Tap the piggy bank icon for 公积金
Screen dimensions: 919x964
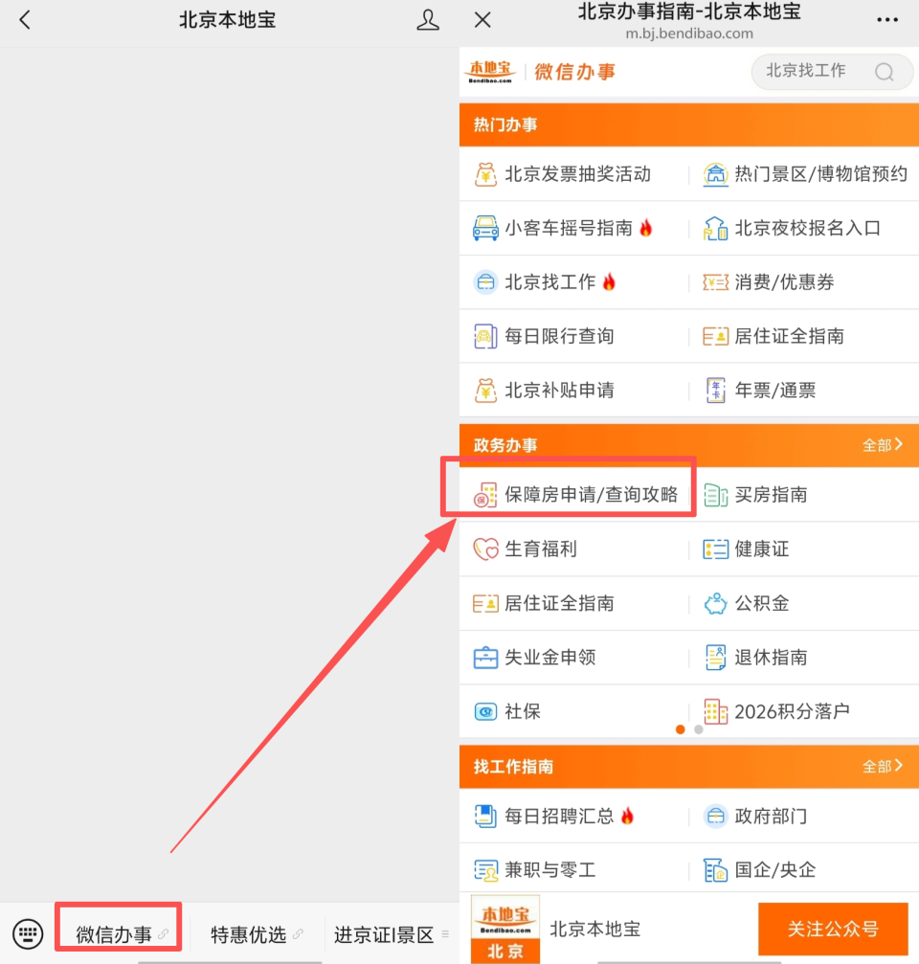pyautogui.click(x=715, y=603)
